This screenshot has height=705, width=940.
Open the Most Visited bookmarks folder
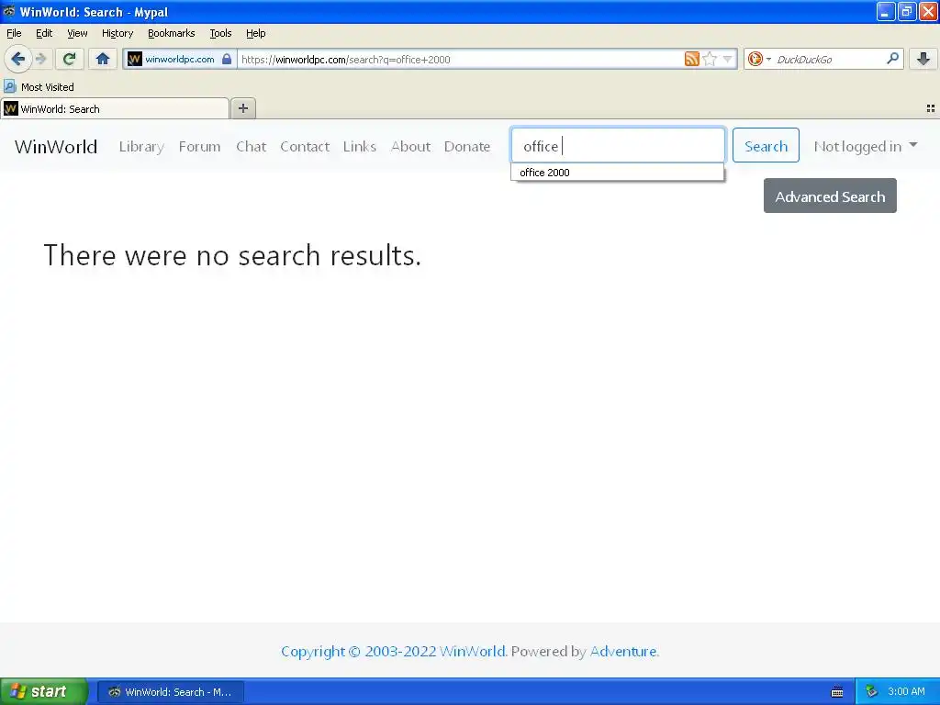coord(39,87)
